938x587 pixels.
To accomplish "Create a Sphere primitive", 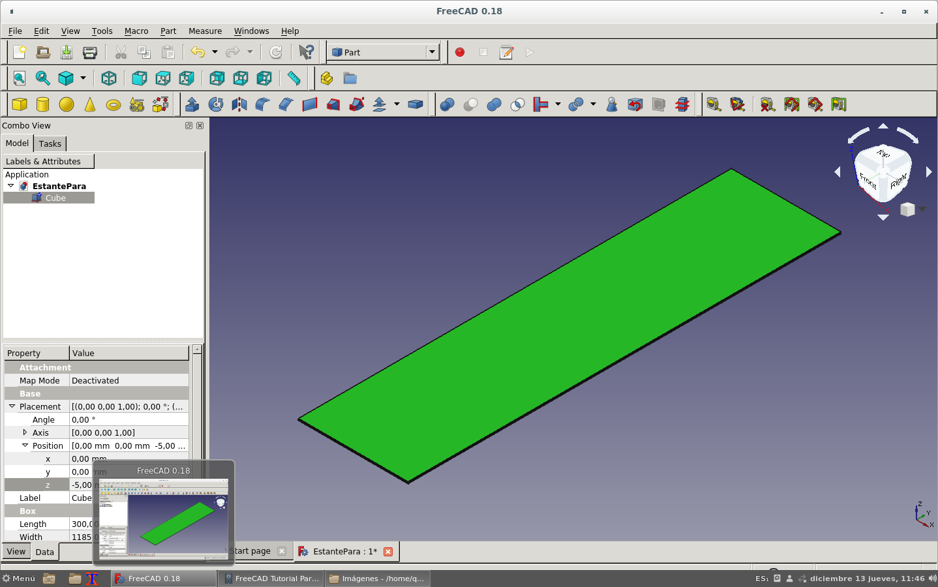I will [67, 104].
